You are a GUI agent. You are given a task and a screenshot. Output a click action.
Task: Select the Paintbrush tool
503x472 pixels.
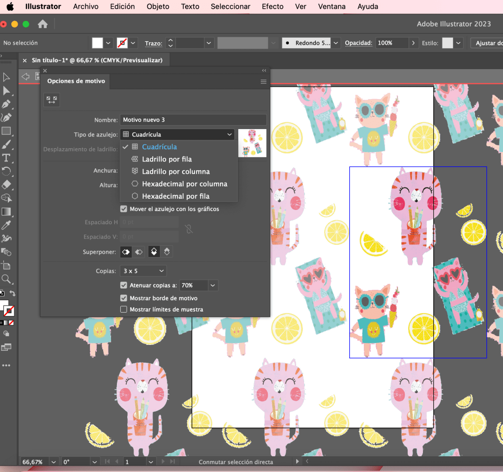tap(6, 144)
